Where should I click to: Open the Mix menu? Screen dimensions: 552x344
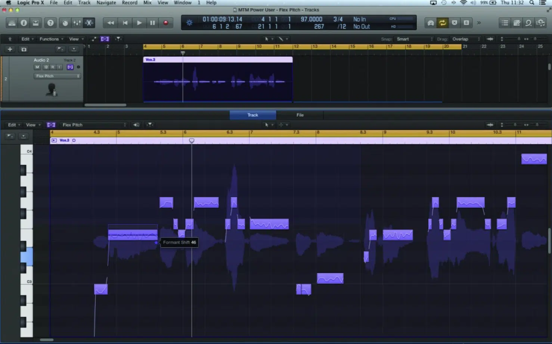point(148,3)
